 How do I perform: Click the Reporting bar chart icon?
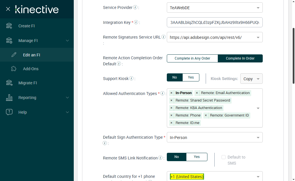pyautogui.click(x=9, y=98)
